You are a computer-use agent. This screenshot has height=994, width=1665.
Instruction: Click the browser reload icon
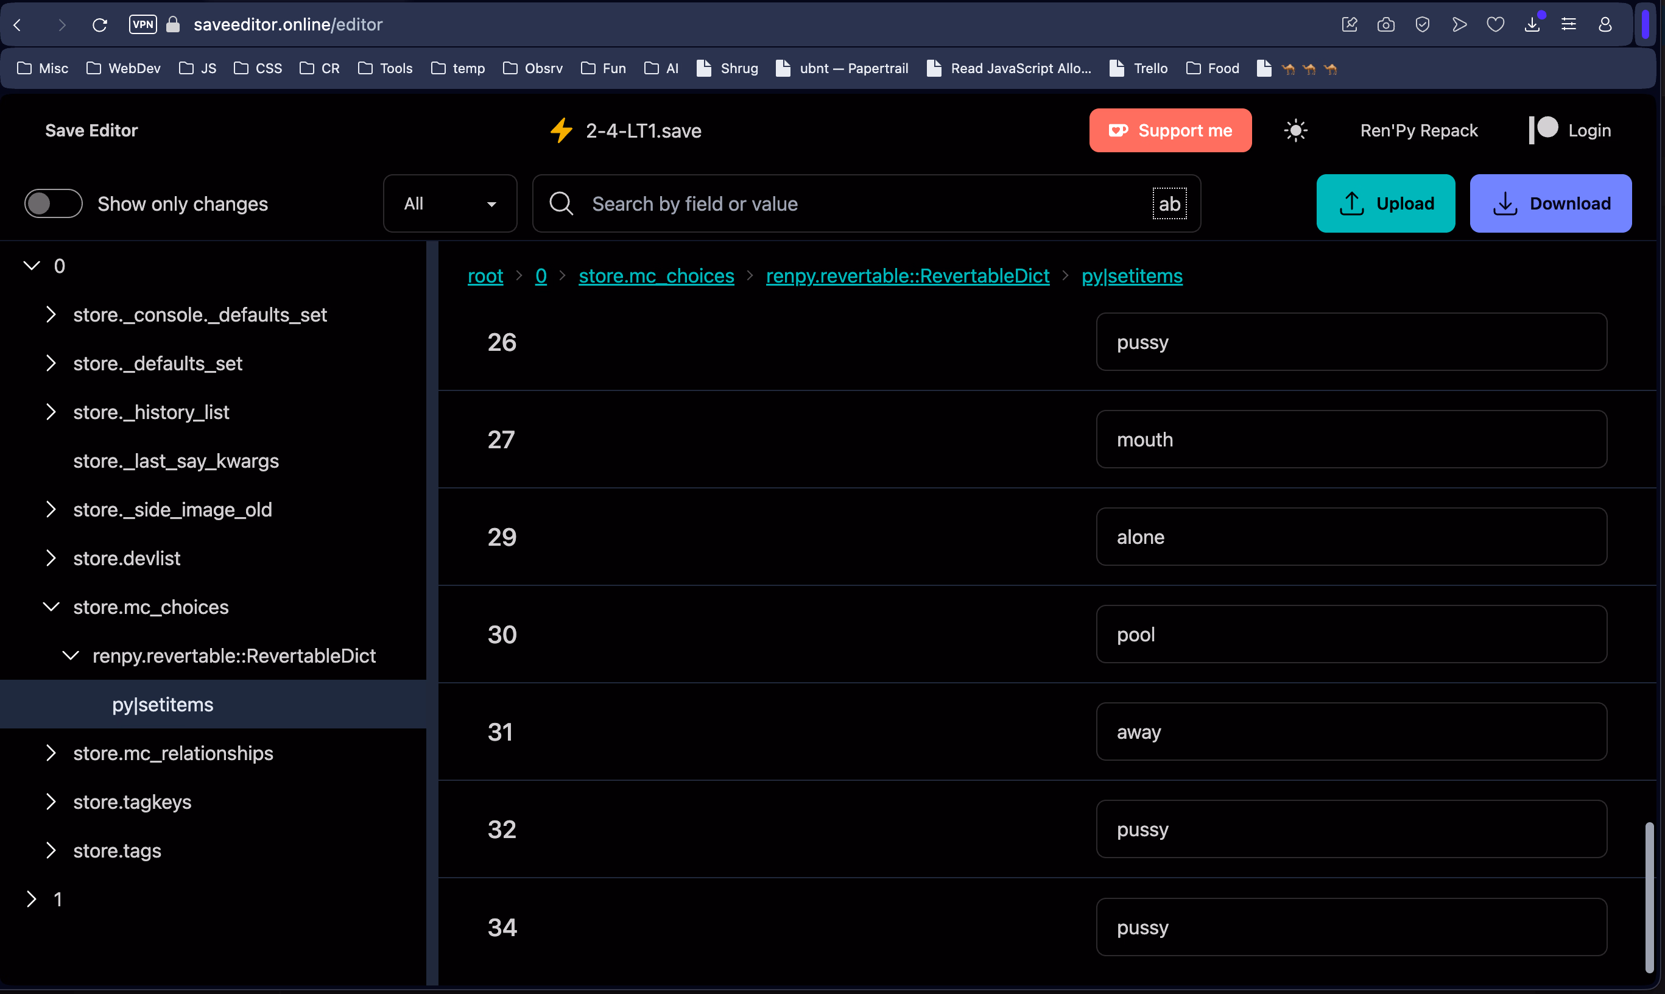[100, 25]
